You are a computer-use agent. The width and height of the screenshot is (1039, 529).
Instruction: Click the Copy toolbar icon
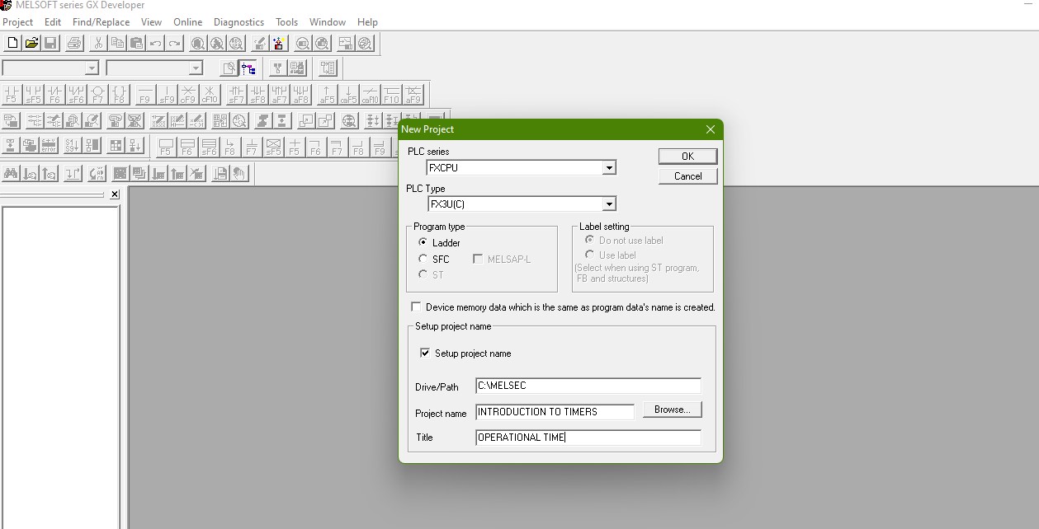click(x=117, y=44)
